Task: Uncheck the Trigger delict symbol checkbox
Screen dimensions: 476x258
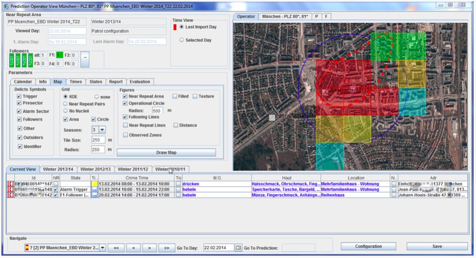Action: click(x=19, y=96)
